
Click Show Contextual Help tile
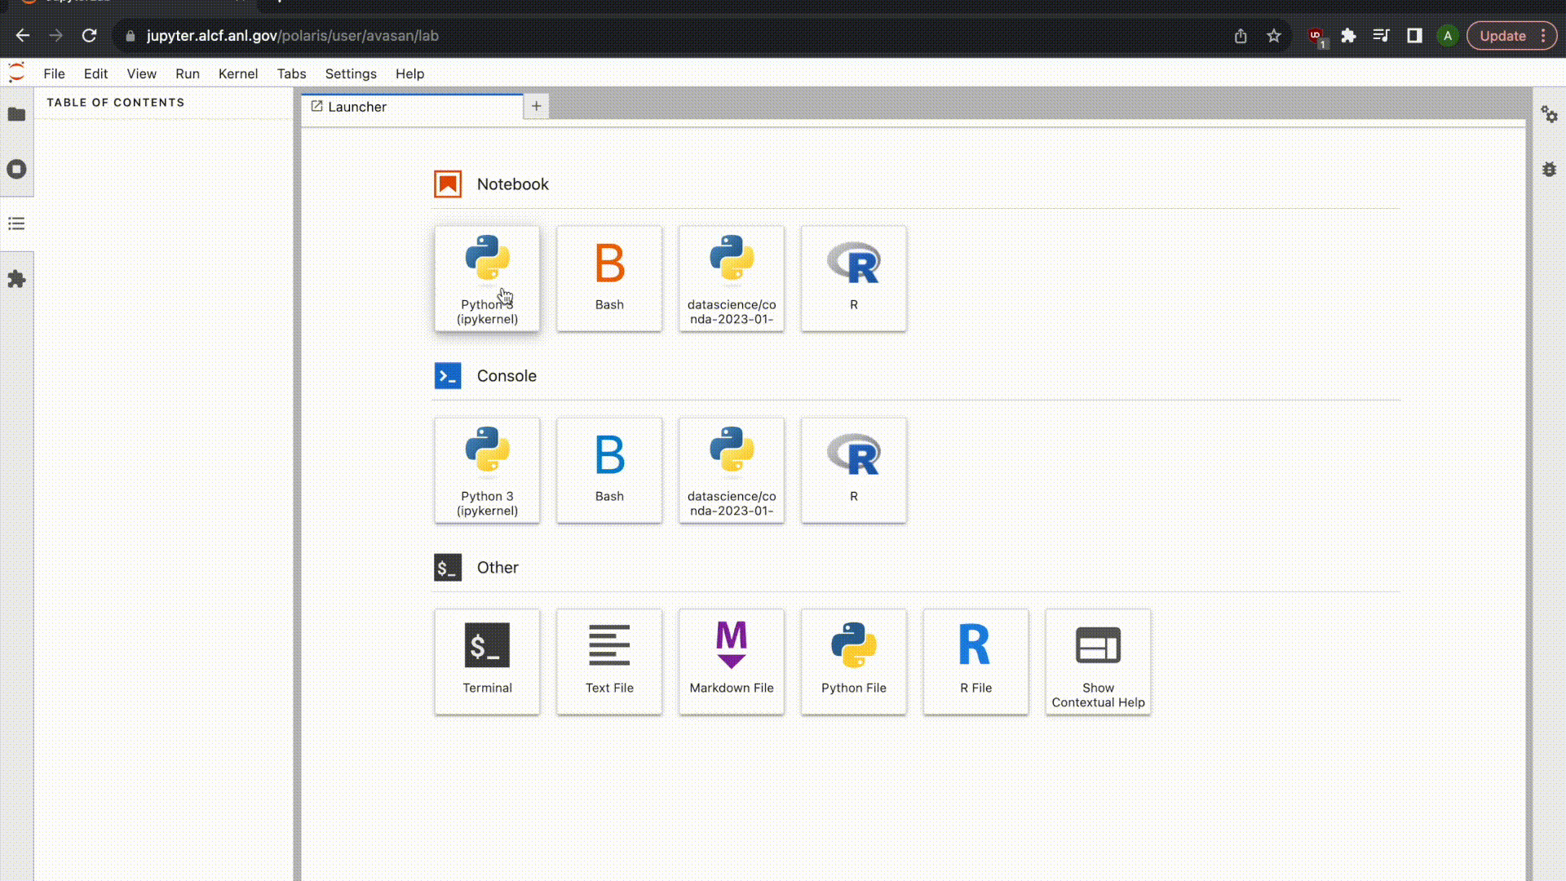point(1098,662)
